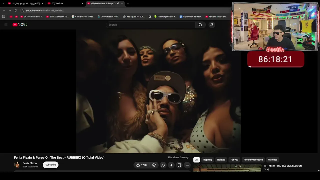Open "Text and Image ani..." bookmark
This screenshot has width=320, height=180.
click(x=216, y=17)
